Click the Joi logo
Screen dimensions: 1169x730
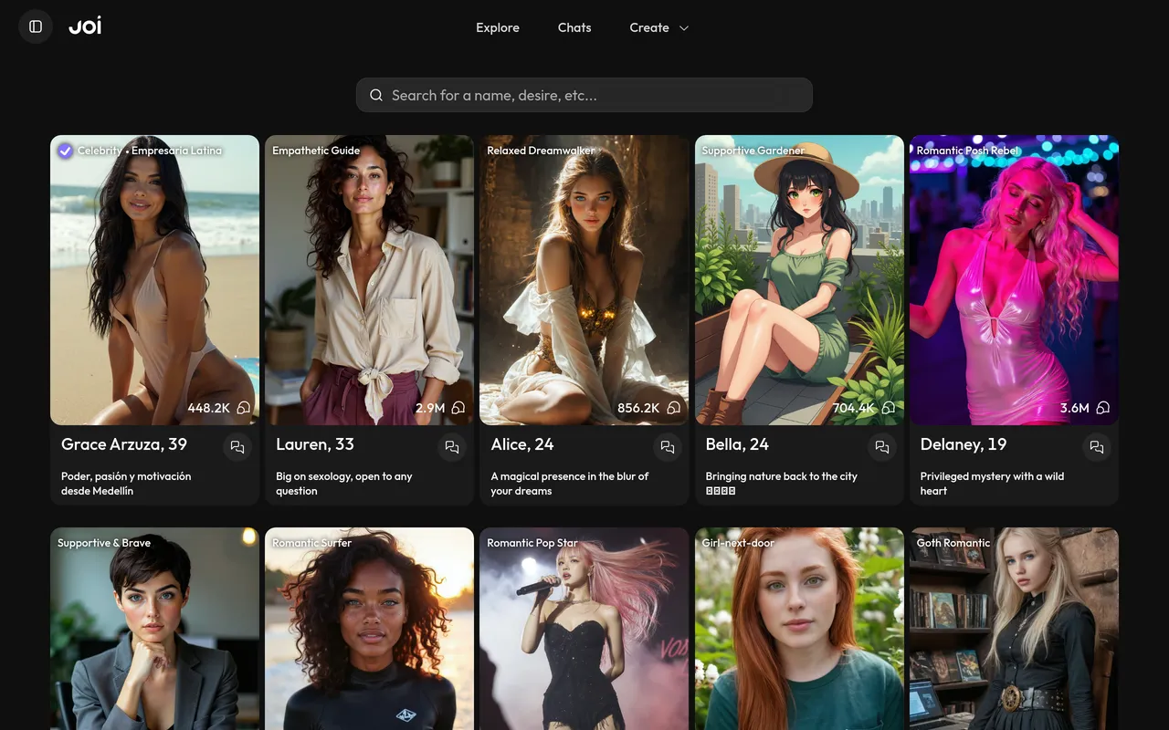click(85, 26)
